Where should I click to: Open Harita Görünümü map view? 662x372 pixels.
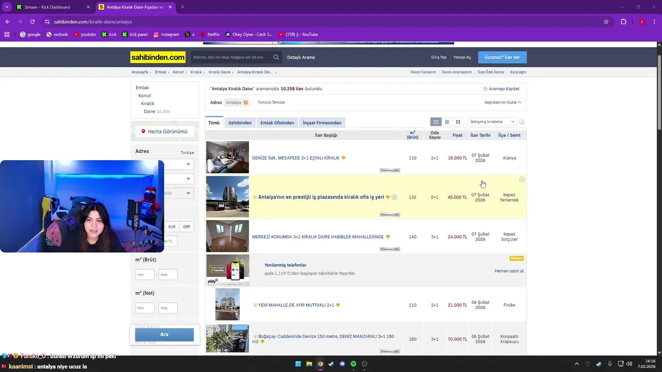[164, 132]
